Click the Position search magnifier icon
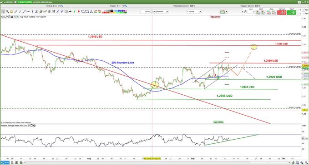The image size is (309, 165). [x=125, y=6]
